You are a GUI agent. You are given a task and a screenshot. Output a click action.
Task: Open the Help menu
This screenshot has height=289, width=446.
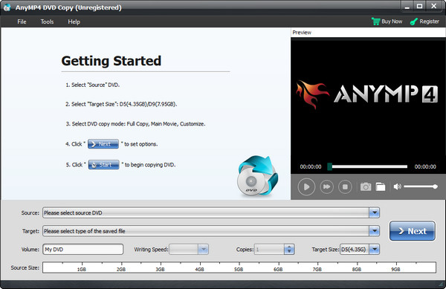[x=74, y=22]
